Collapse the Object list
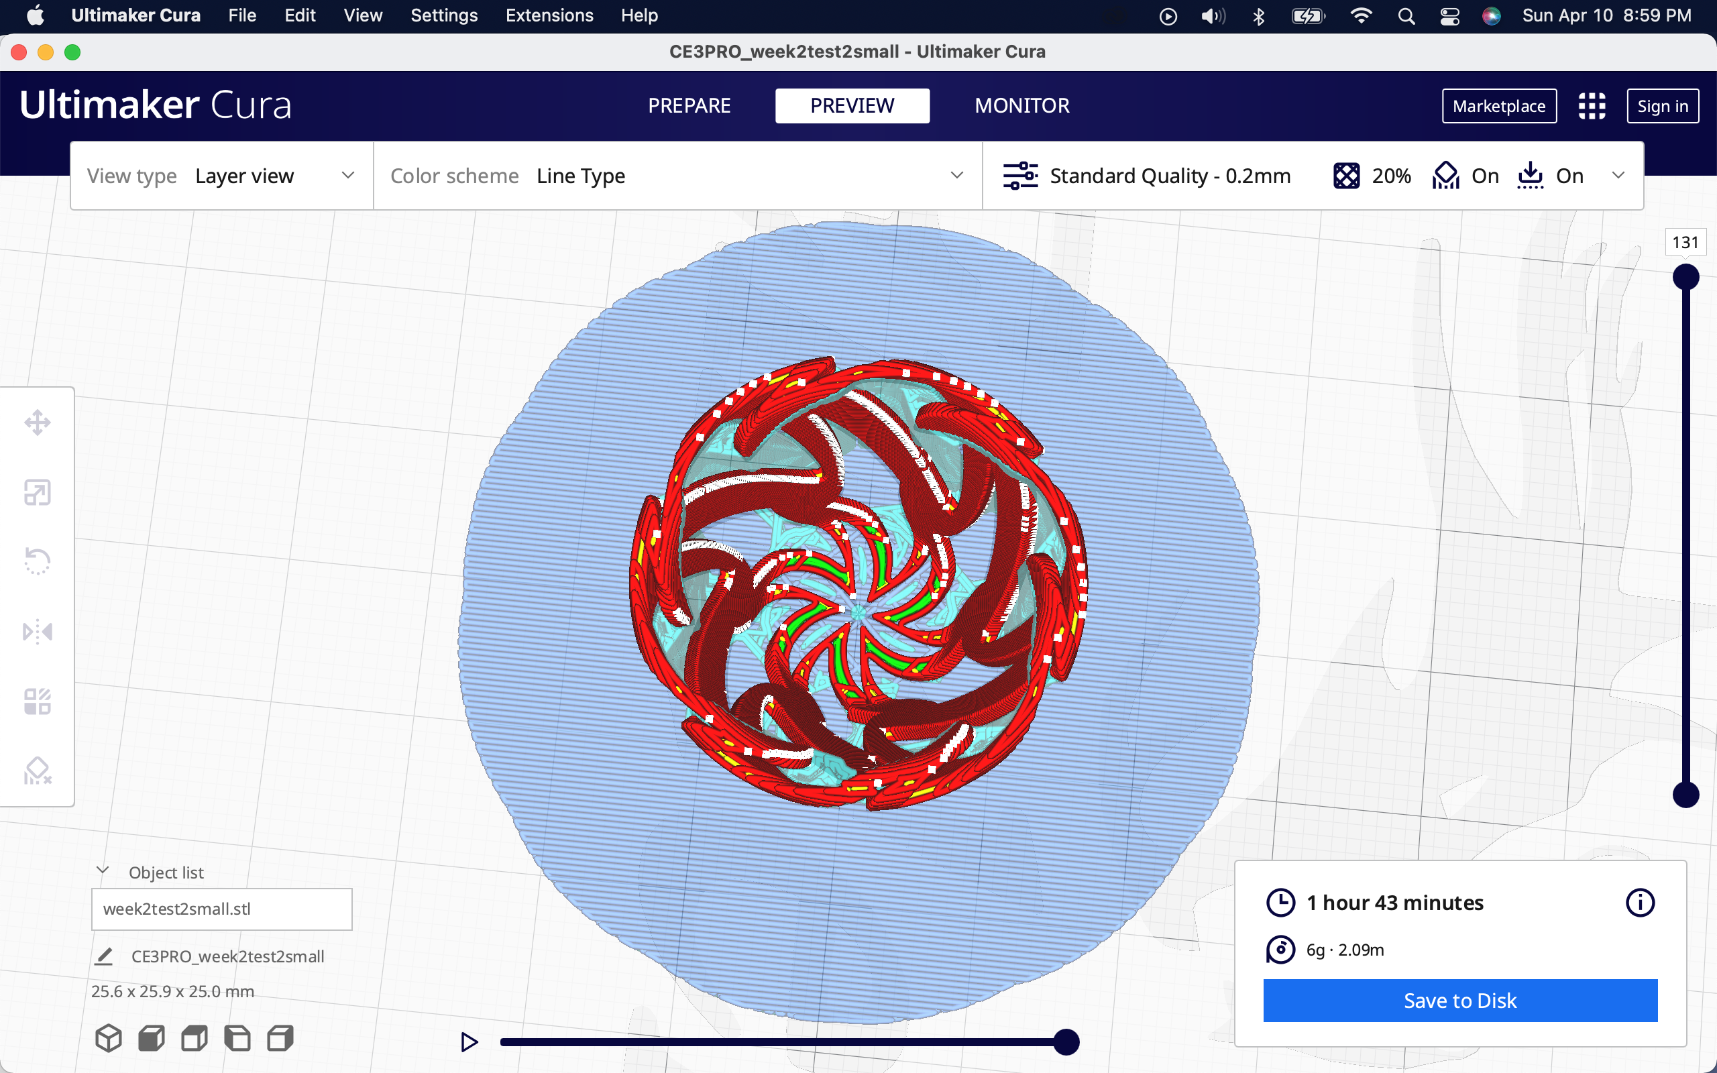Viewport: 1717px width, 1073px height. [x=103, y=871]
